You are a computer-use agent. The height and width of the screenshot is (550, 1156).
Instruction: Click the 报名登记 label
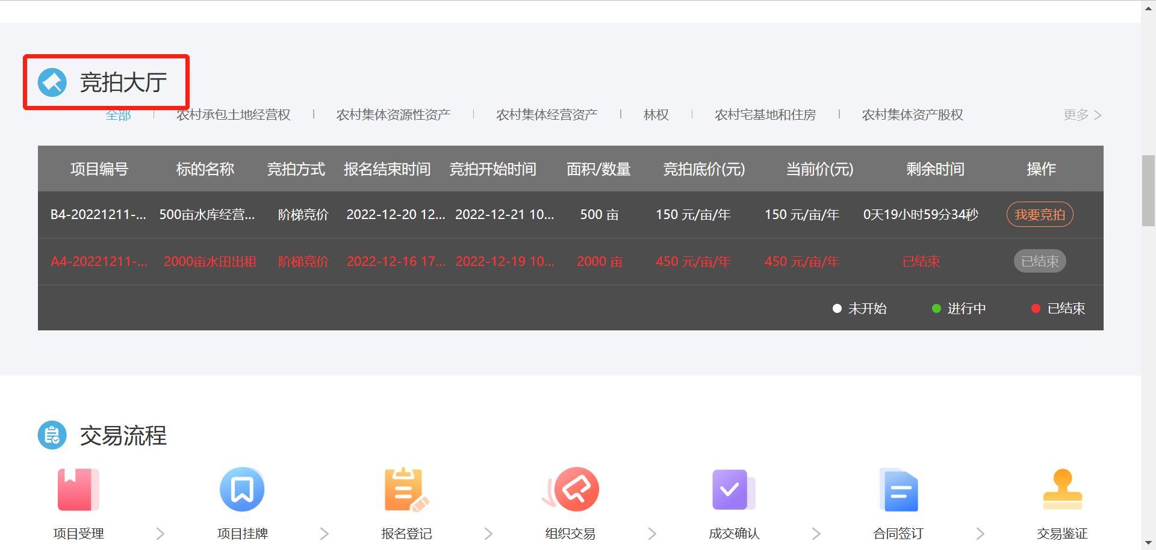point(406,534)
